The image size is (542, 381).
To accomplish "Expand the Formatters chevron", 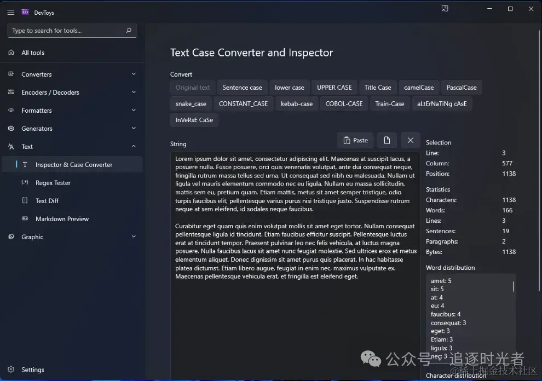I will [134, 110].
